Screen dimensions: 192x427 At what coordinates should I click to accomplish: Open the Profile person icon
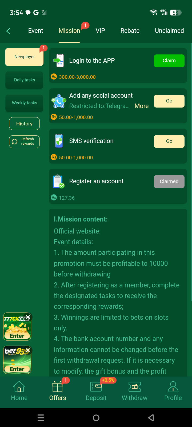173,387
